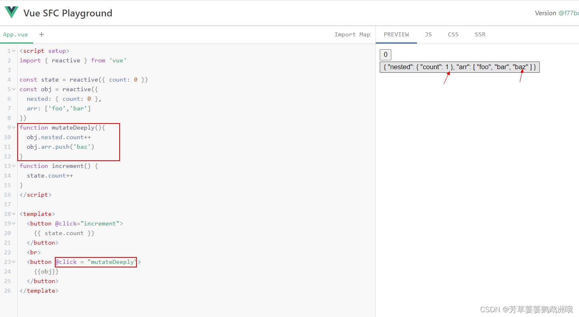Click the Vue SFC Playground title

pyautogui.click(x=68, y=13)
